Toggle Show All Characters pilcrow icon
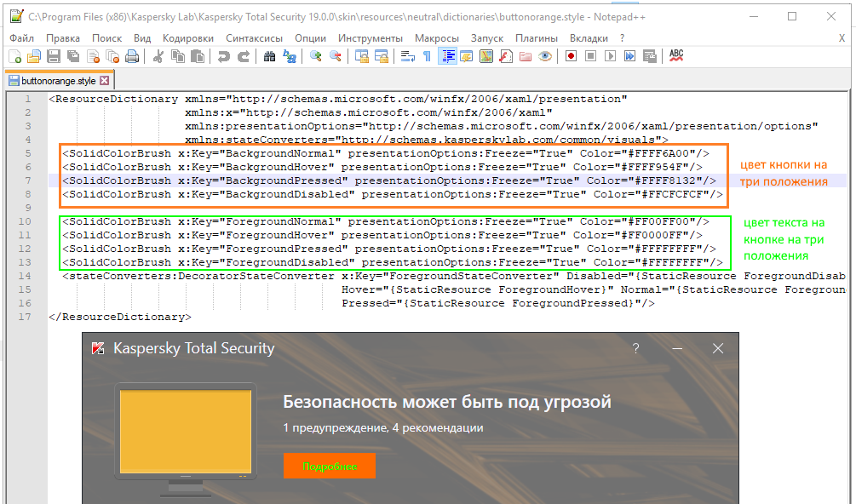Image resolution: width=856 pixels, height=504 pixels. (427, 56)
